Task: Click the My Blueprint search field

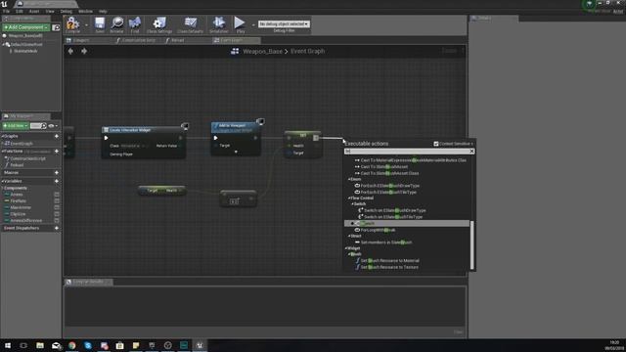Action: click(x=38, y=126)
